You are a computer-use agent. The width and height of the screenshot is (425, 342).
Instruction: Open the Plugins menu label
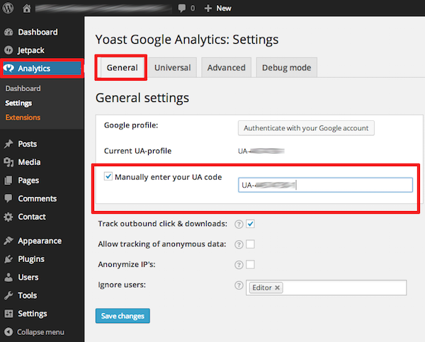31,259
